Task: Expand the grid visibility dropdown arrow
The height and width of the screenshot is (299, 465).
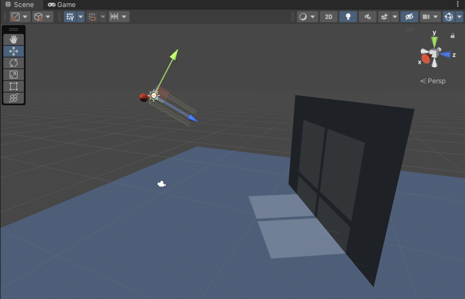Action: click(x=80, y=17)
